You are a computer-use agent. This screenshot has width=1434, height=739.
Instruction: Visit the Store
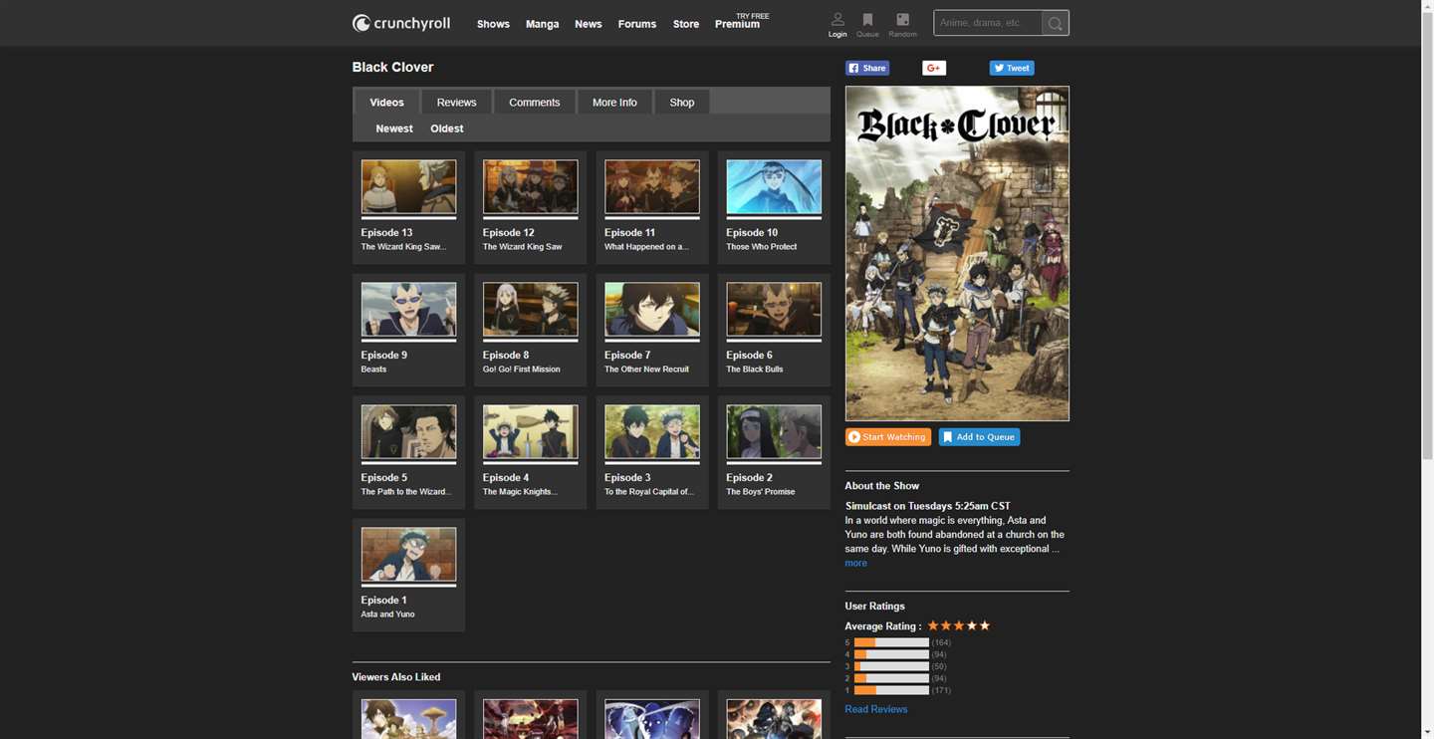[686, 24]
